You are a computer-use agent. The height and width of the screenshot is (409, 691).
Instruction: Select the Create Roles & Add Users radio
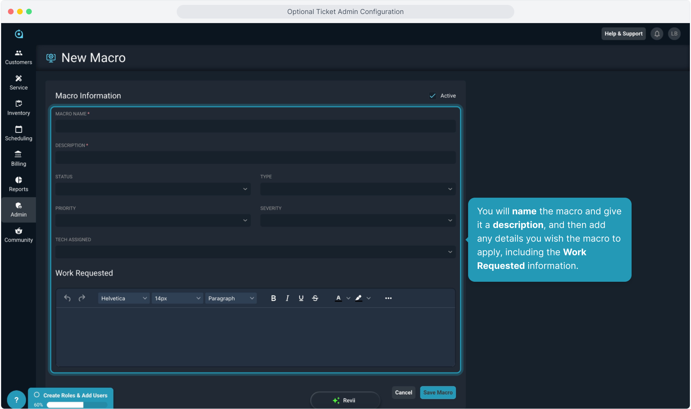pyautogui.click(x=37, y=395)
